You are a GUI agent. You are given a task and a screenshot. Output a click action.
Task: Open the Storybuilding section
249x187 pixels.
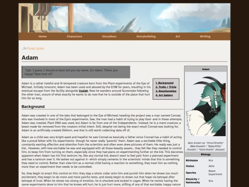coord(146,36)
